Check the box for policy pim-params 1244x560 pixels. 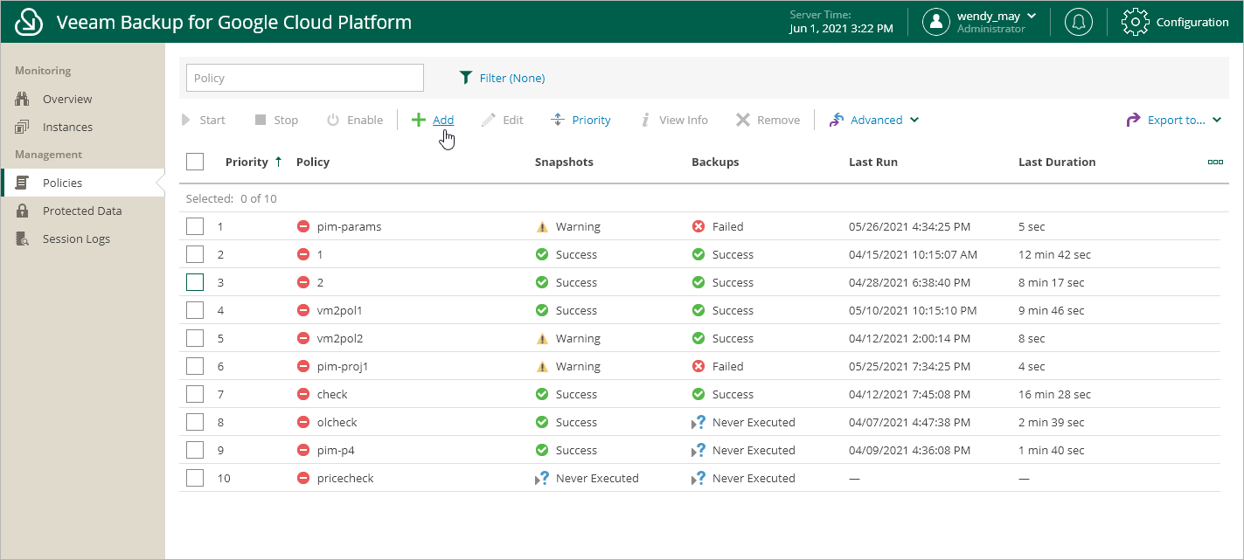195,226
